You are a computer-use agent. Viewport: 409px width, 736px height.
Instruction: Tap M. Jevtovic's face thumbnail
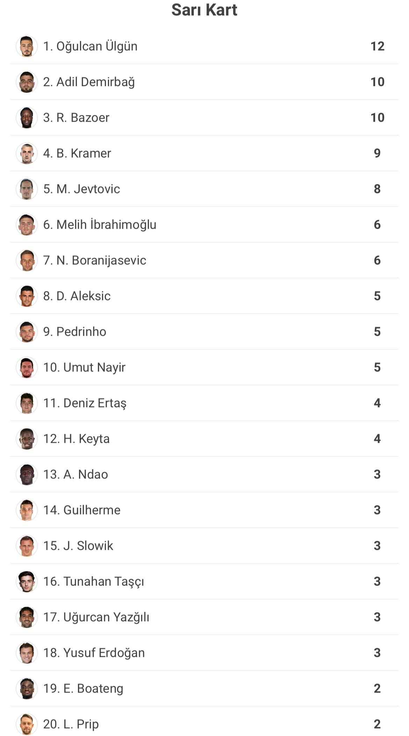27,189
